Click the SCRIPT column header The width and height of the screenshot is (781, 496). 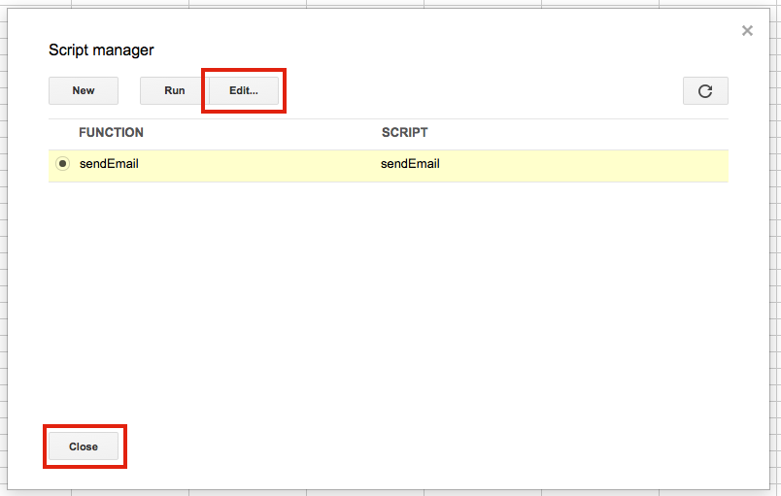[x=404, y=132]
